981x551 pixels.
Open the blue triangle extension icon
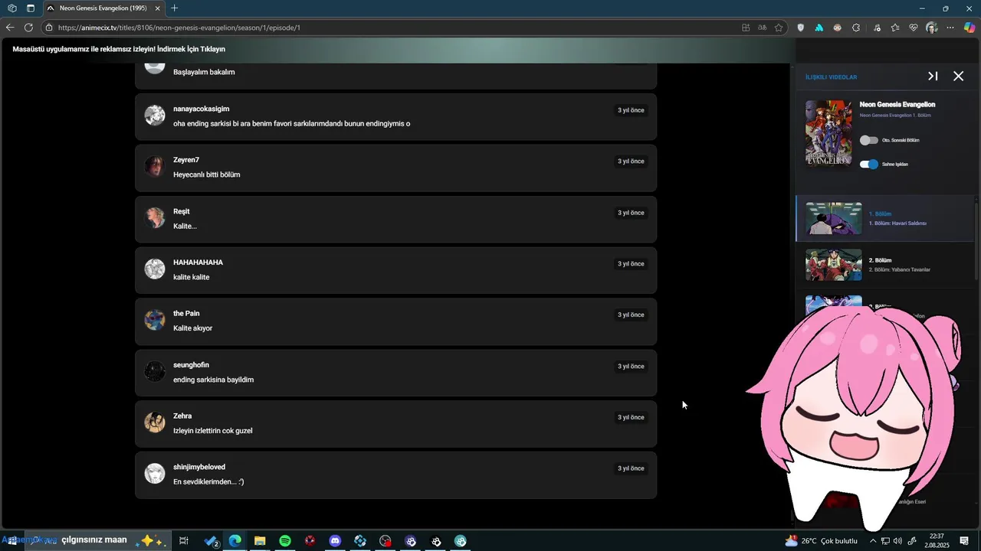[x=819, y=28]
